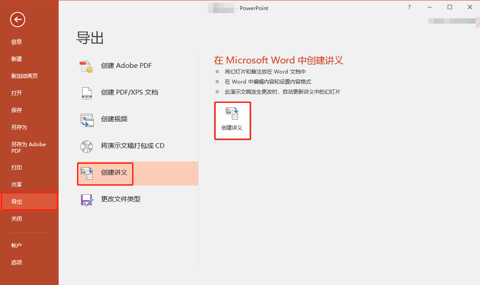Click the text 在 Word 中编辑内容和设置内容格式
Image resolution: width=480 pixels, height=285 pixels.
click(x=268, y=82)
